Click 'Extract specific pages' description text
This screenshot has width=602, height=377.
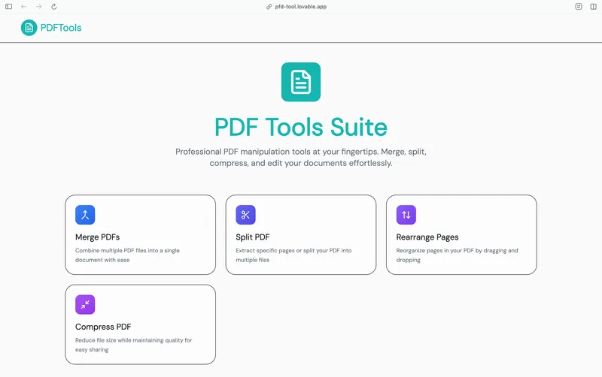click(x=293, y=255)
